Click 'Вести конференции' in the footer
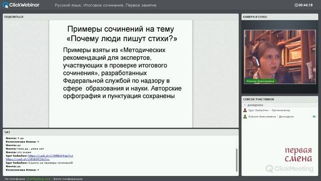This screenshot has height=181, width=321. [68, 179]
